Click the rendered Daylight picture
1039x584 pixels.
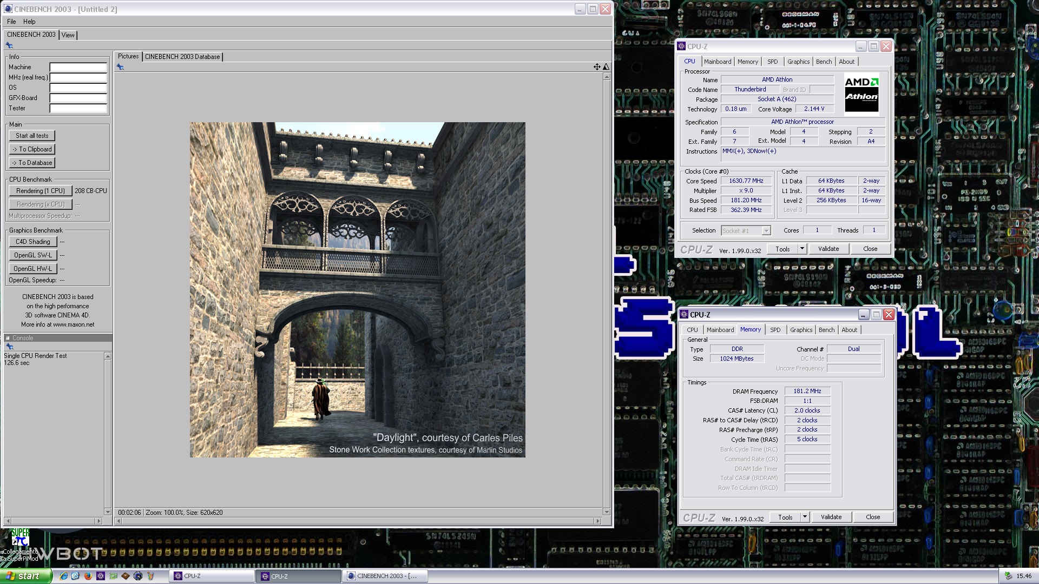tap(357, 290)
